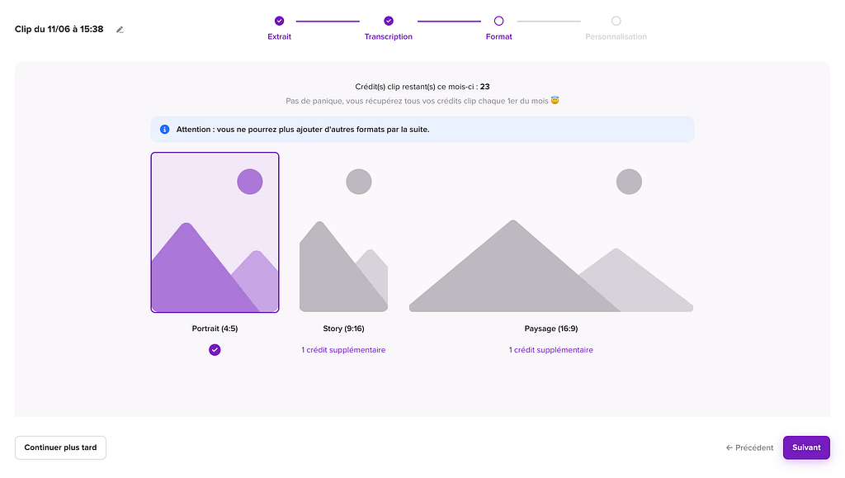Click the Clip du 11/06 title
Screen dimensions: 845x478
(x=59, y=29)
